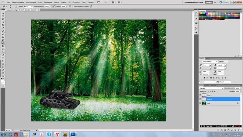Switch to the Абзац tab
This screenshot has width=243, height=137.
[208, 59]
